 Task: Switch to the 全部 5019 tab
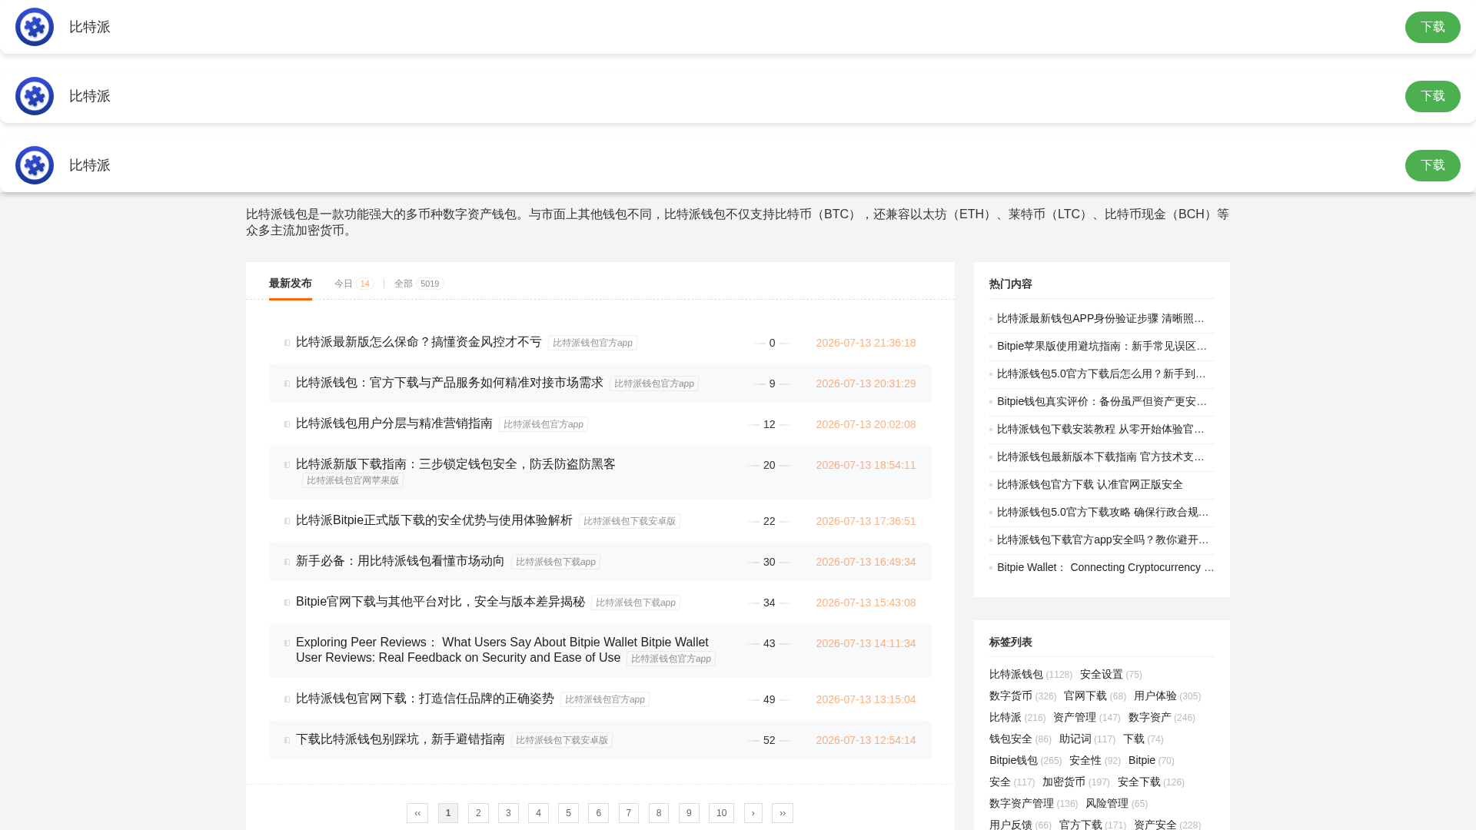(419, 284)
